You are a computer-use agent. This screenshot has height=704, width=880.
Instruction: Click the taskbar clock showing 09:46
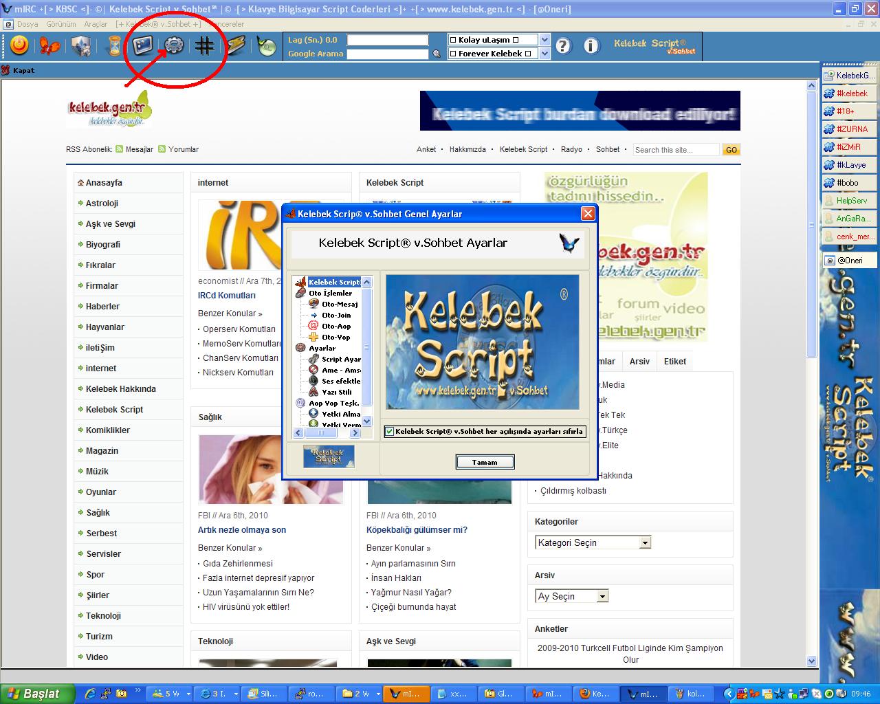[x=861, y=694]
